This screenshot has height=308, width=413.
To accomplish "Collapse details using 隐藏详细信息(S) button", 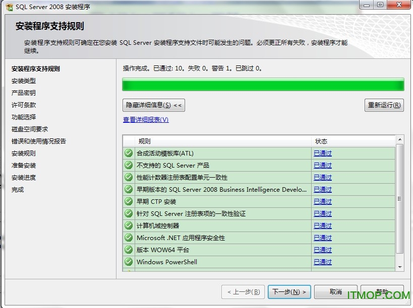I will 153,105.
